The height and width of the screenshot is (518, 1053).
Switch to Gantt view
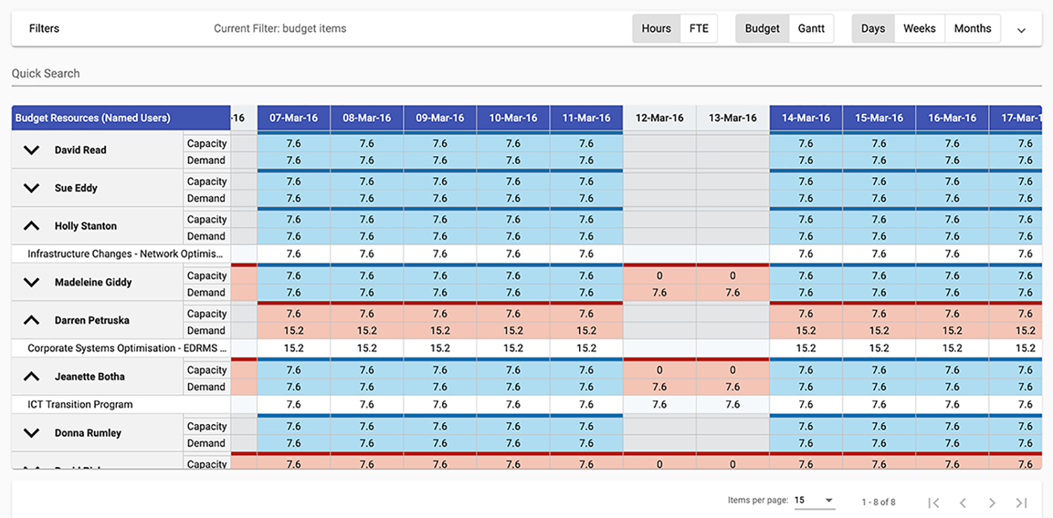[x=811, y=28]
